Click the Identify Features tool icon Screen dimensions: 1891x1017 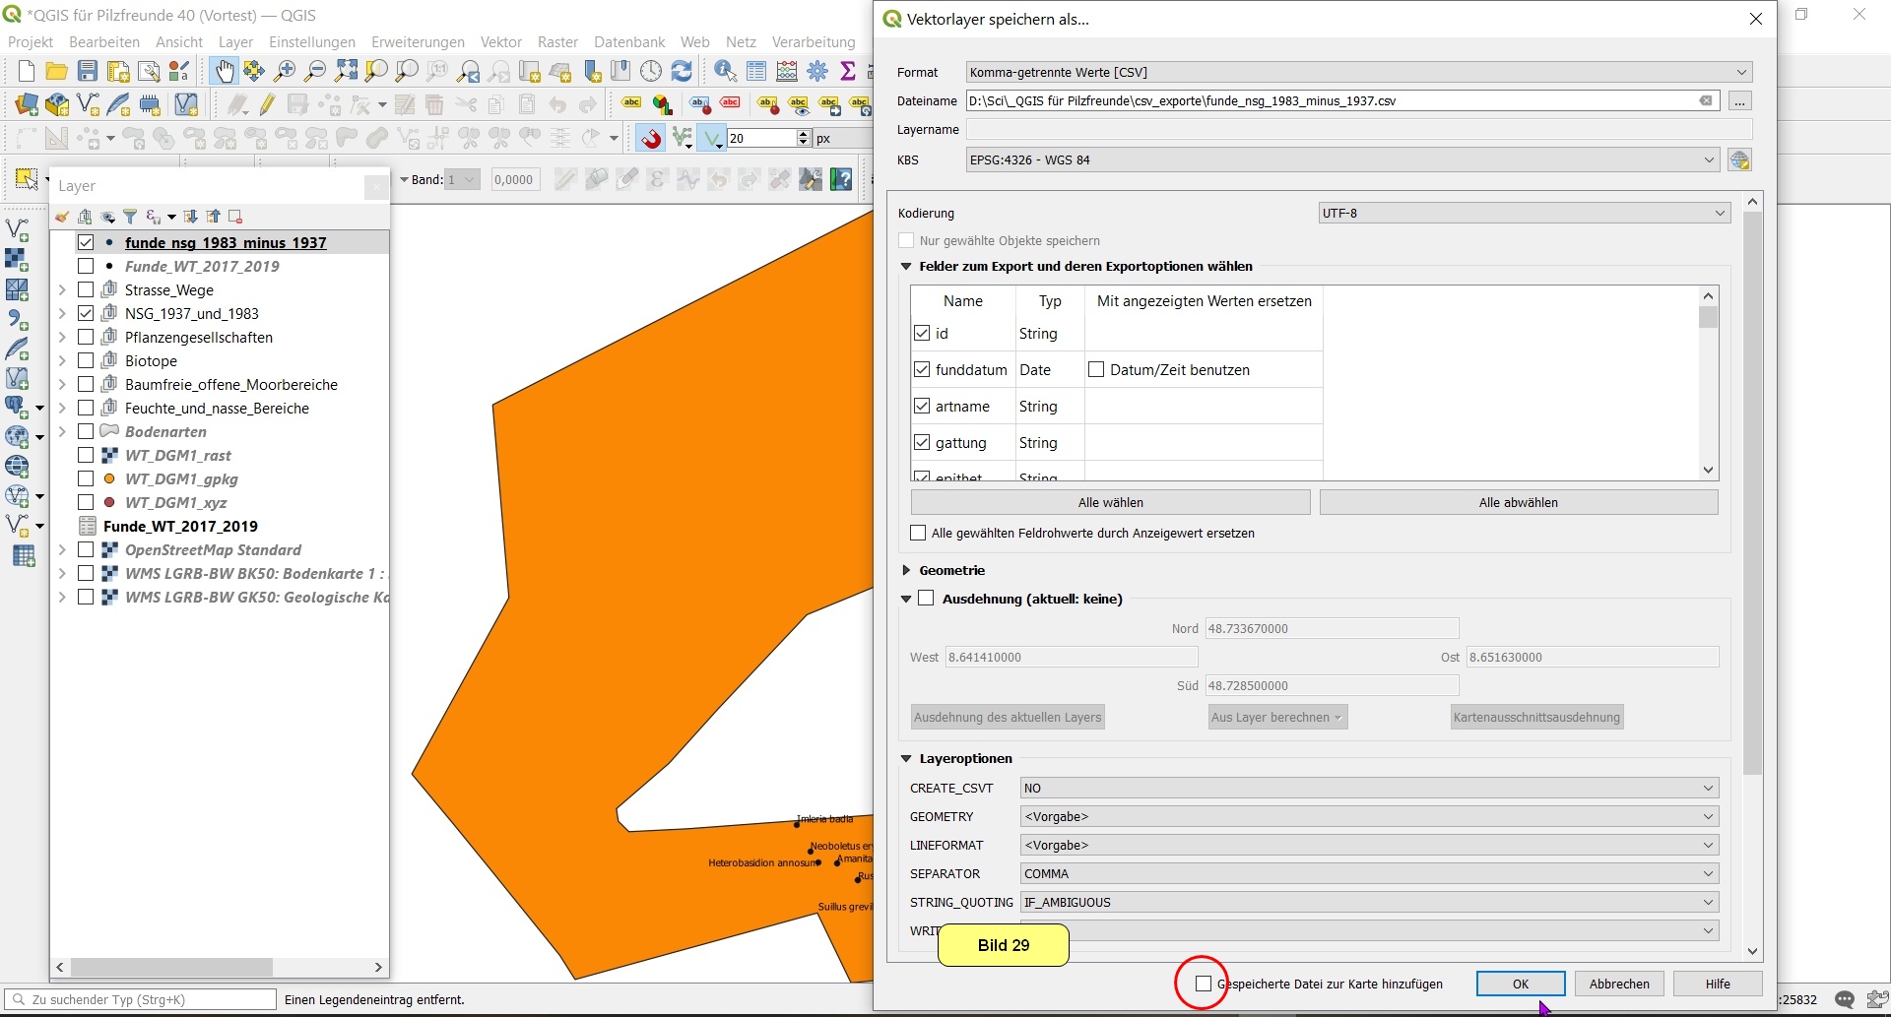tap(725, 71)
